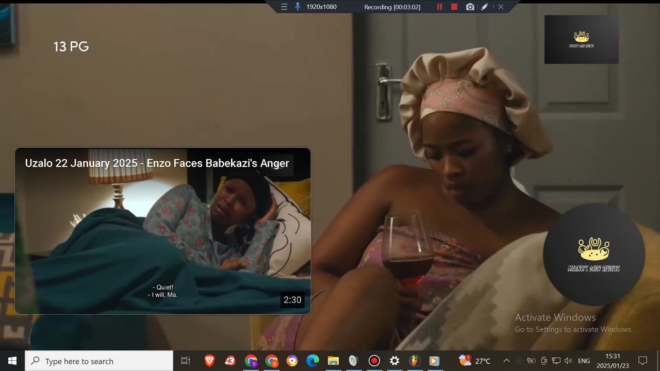This screenshot has height=371, width=660.
Task: Open the blue media player taskbar icon
Action: pos(434,361)
